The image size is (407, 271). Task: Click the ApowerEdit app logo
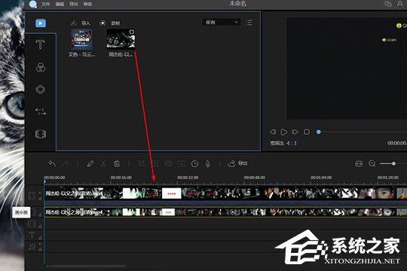click(x=33, y=5)
